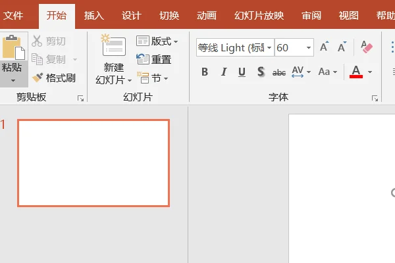Go to the 幻灯片放映 (Slide Show) tab

coord(259,16)
